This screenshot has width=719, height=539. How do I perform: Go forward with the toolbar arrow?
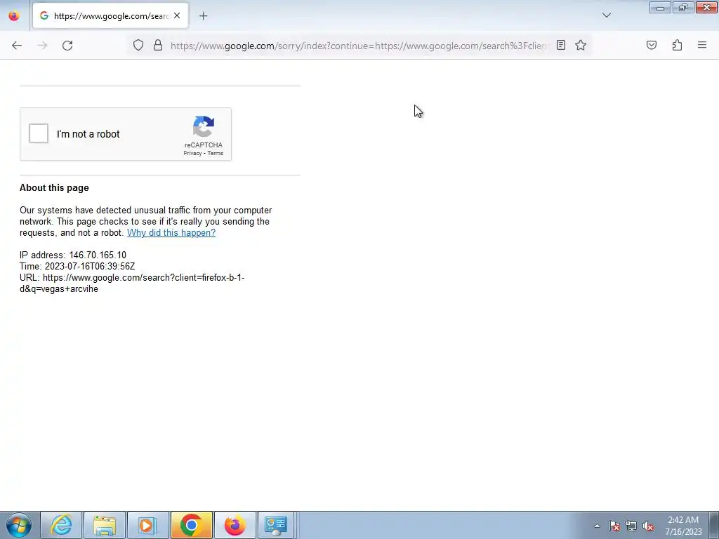[42, 46]
